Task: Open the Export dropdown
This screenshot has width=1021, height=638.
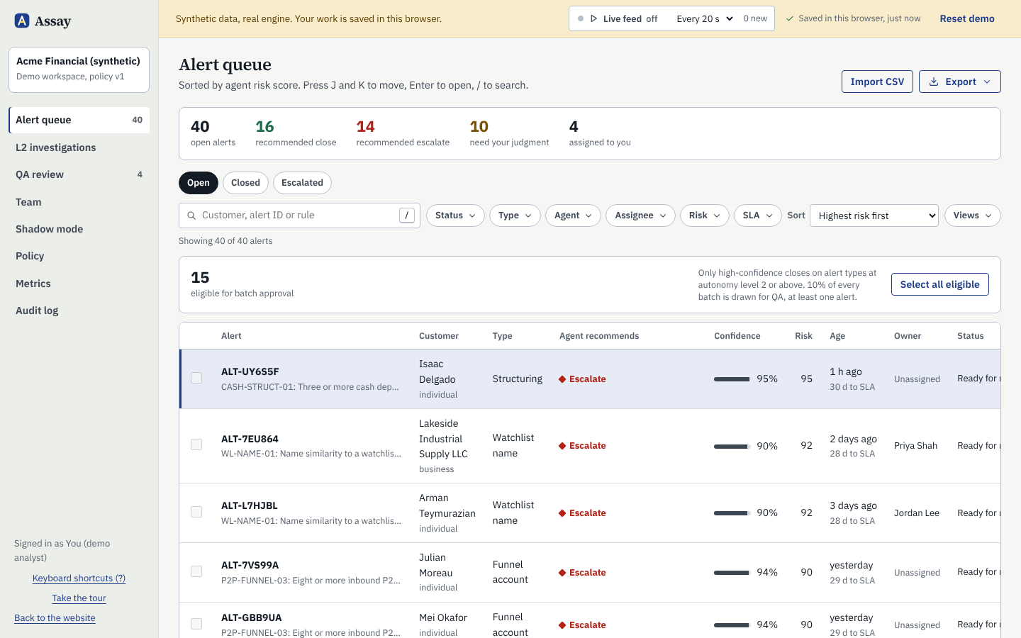Action: tap(959, 82)
